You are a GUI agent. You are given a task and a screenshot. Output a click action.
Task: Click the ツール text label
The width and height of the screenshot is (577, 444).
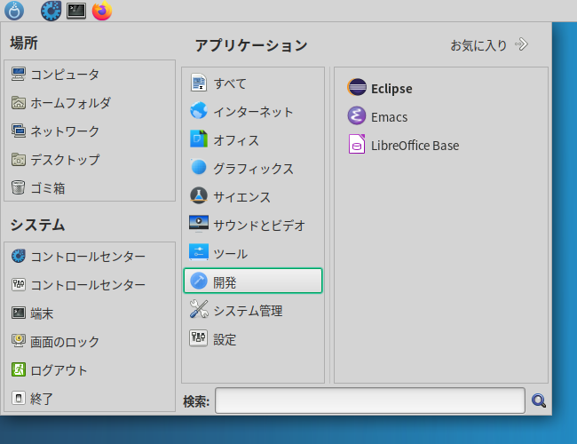click(231, 254)
